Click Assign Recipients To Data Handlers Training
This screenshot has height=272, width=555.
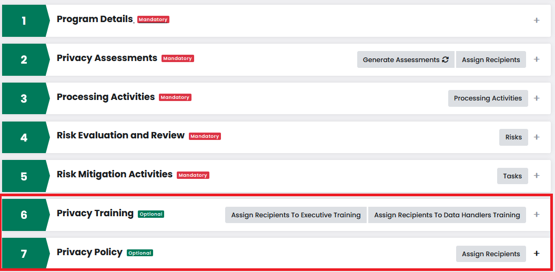pyautogui.click(x=447, y=215)
